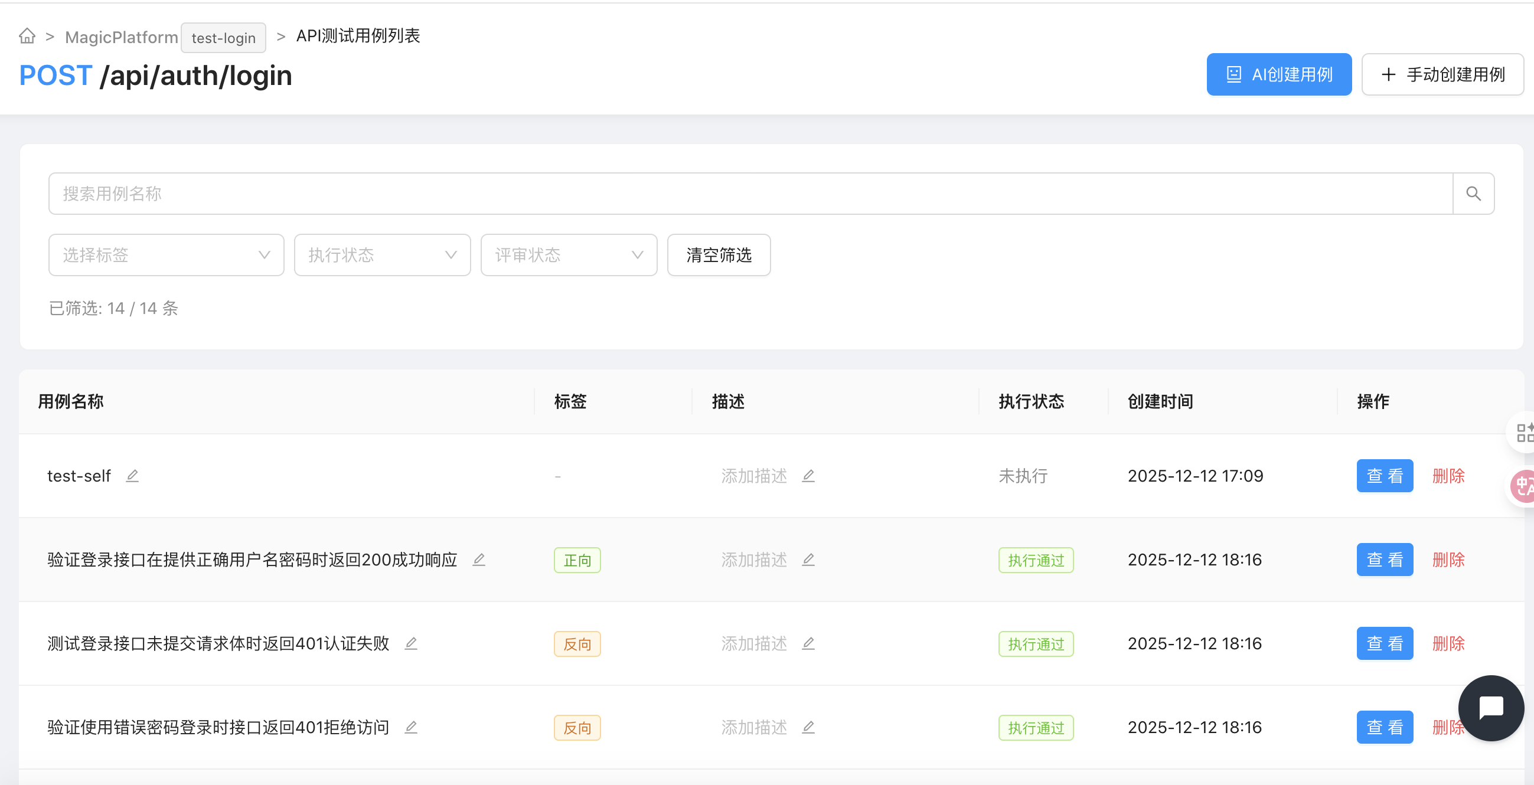Screen dimensions: 1534x785
Task: Open the 选择标签 dropdown
Action: pyautogui.click(x=166, y=255)
